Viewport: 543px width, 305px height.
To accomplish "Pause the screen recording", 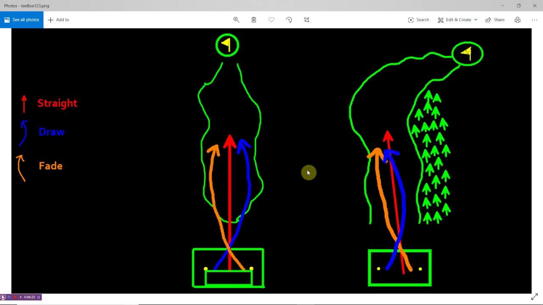I will tap(9, 297).
